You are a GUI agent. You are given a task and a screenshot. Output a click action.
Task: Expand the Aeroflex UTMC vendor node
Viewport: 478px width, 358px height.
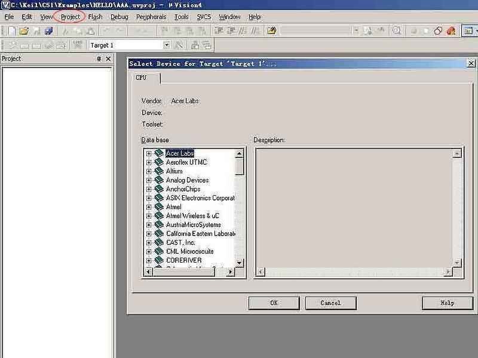pos(149,162)
